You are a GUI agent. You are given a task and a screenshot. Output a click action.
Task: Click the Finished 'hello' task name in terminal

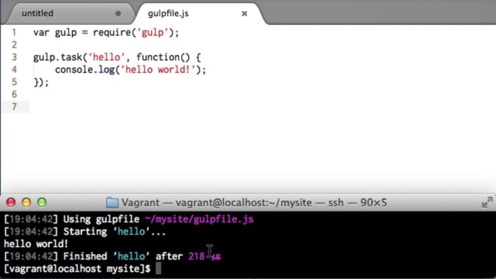[131, 256]
